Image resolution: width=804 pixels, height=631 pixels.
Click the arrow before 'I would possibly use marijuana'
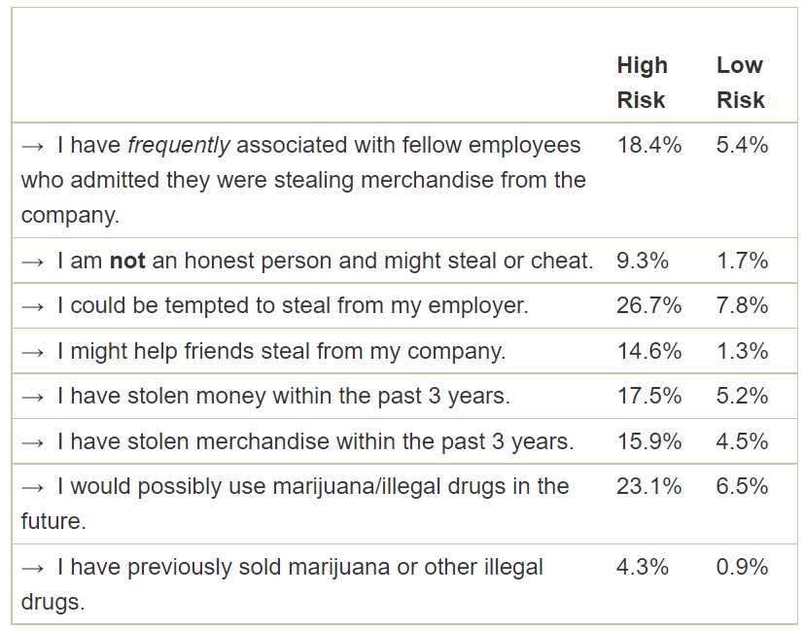click(x=33, y=487)
